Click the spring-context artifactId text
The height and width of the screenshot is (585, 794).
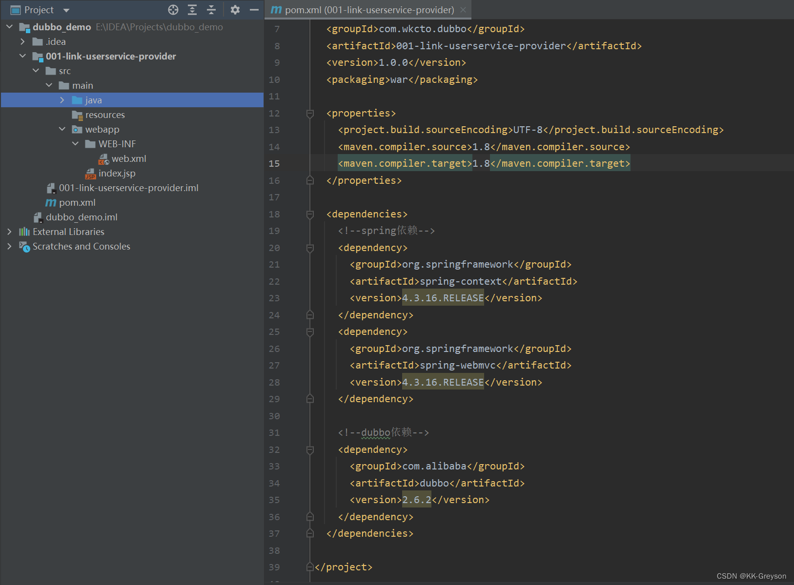click(461, 281)
